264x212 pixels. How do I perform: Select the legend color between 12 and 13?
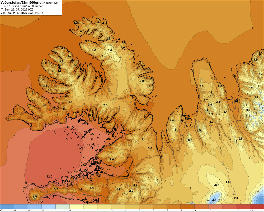point(243,206)
